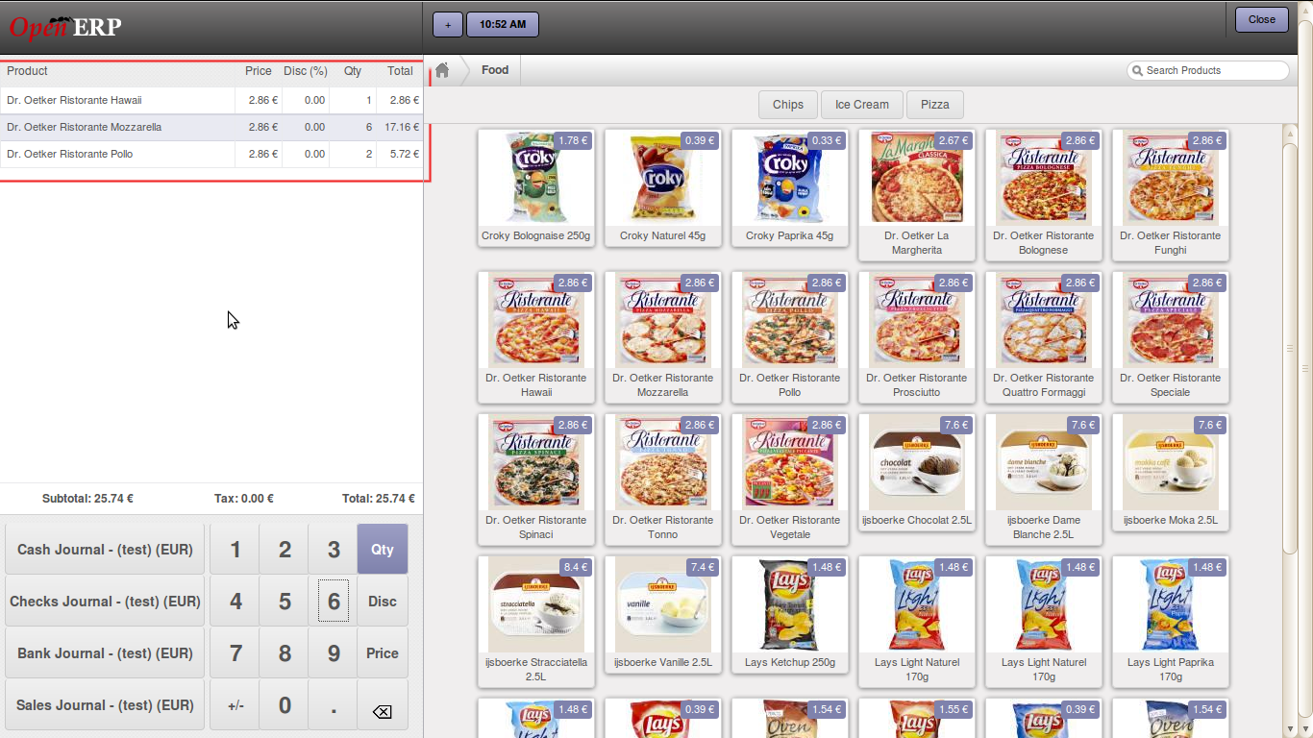Screen dimensions: 1313x738
Task: Select Mozzarella order line in receipt
Action: [211, 127]
